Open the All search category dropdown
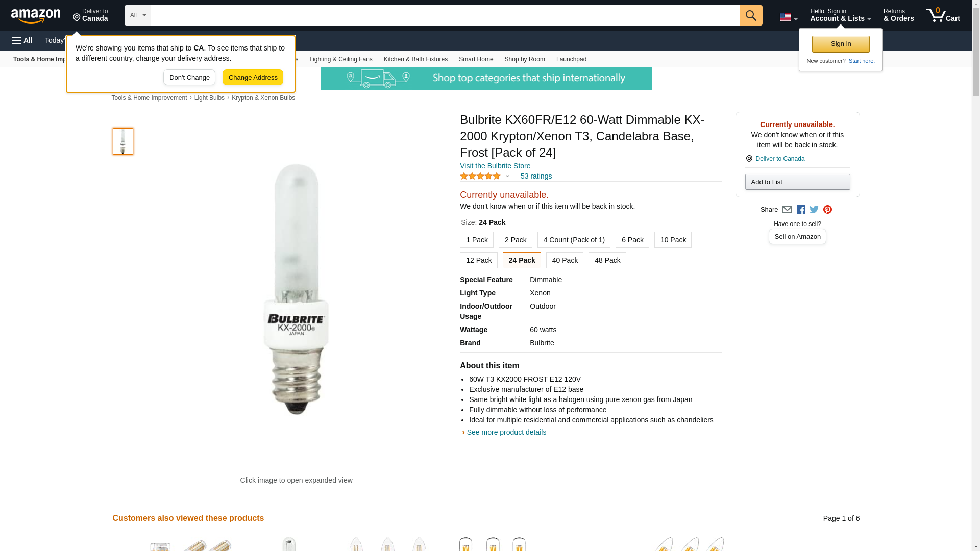This screenshot has width=980, height=551. [x=138, y=15]
